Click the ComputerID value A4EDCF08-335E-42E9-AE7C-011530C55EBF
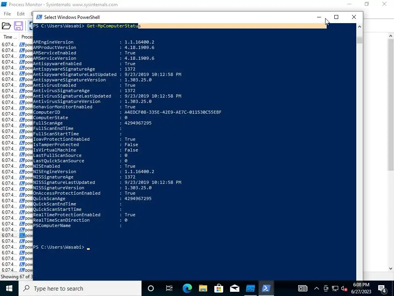Image resolution: width=394 pixels, height=296 pixels. click(173, 112)
